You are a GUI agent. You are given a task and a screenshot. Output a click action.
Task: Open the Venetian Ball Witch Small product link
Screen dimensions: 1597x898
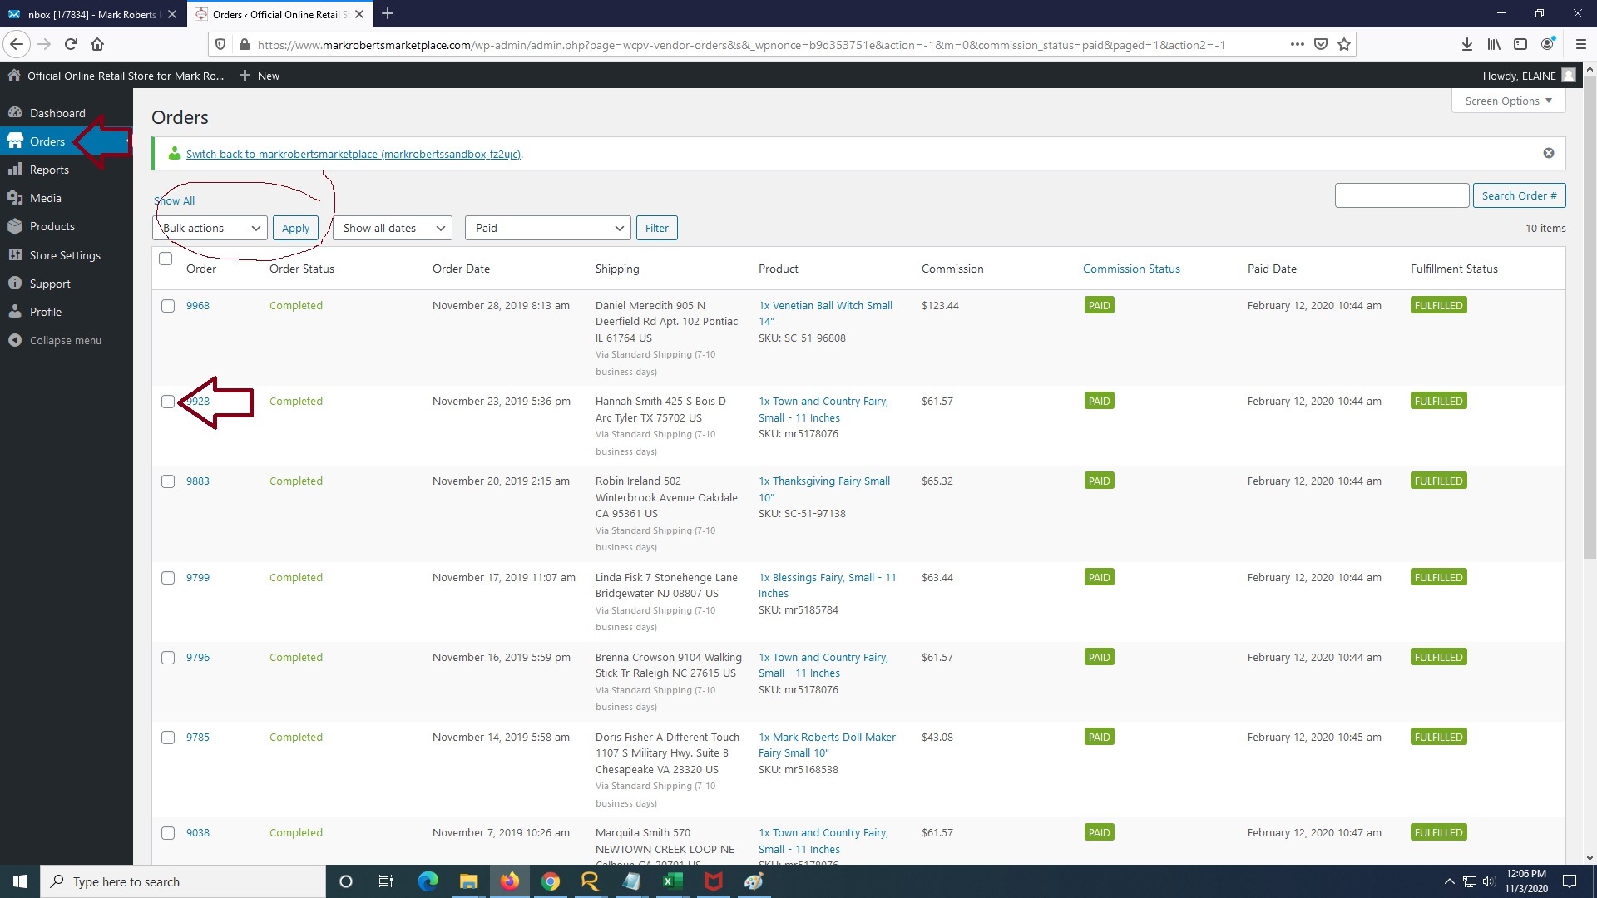click(x=825, y=313)
